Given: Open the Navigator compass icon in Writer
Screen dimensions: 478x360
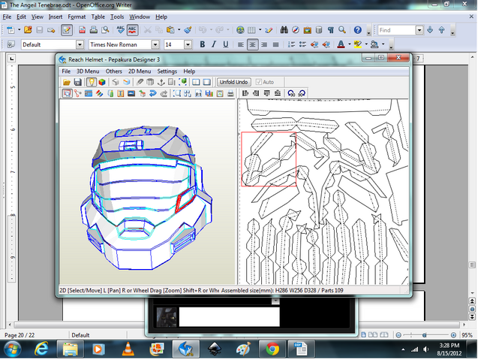Looking at the screenshot, I should click(296, 30).
